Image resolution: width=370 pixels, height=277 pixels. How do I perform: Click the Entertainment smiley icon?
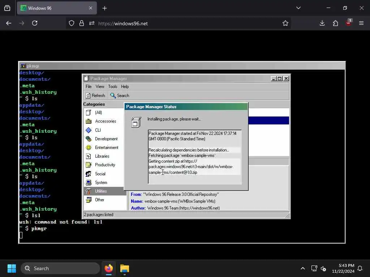(89, 148)
